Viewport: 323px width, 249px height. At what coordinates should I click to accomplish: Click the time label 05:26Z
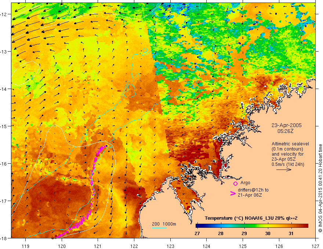click(285, 131)
